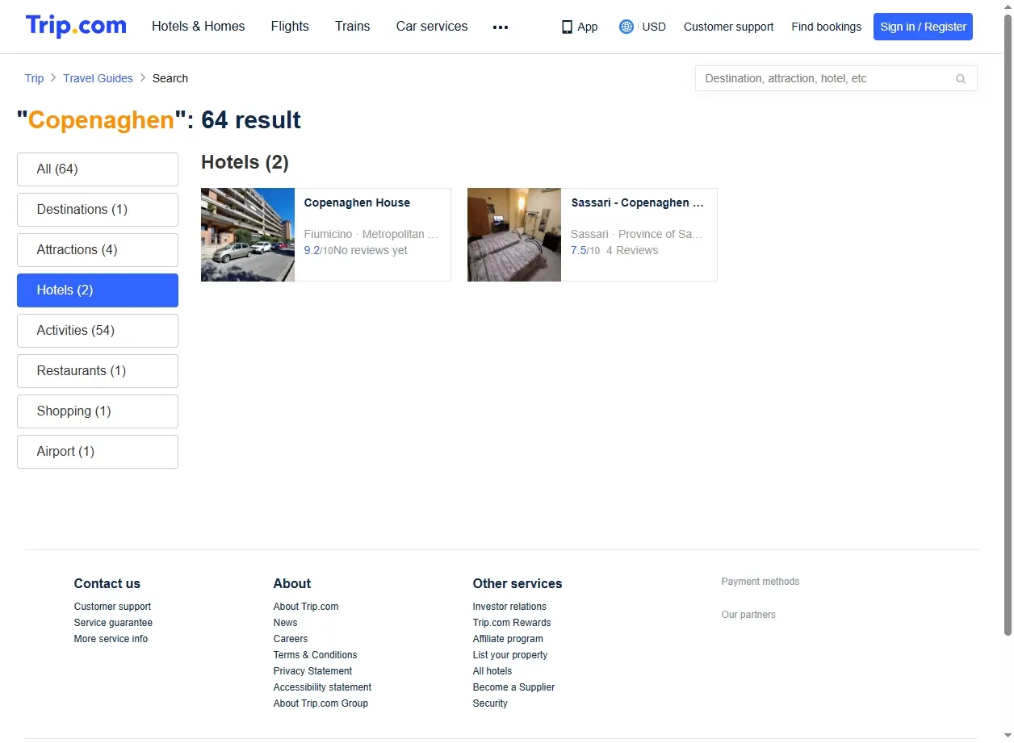Open More service info link

coord(111,639)
